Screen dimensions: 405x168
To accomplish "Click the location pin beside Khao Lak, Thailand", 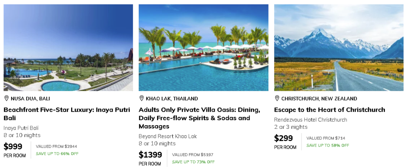I will (x=142, y=98).
